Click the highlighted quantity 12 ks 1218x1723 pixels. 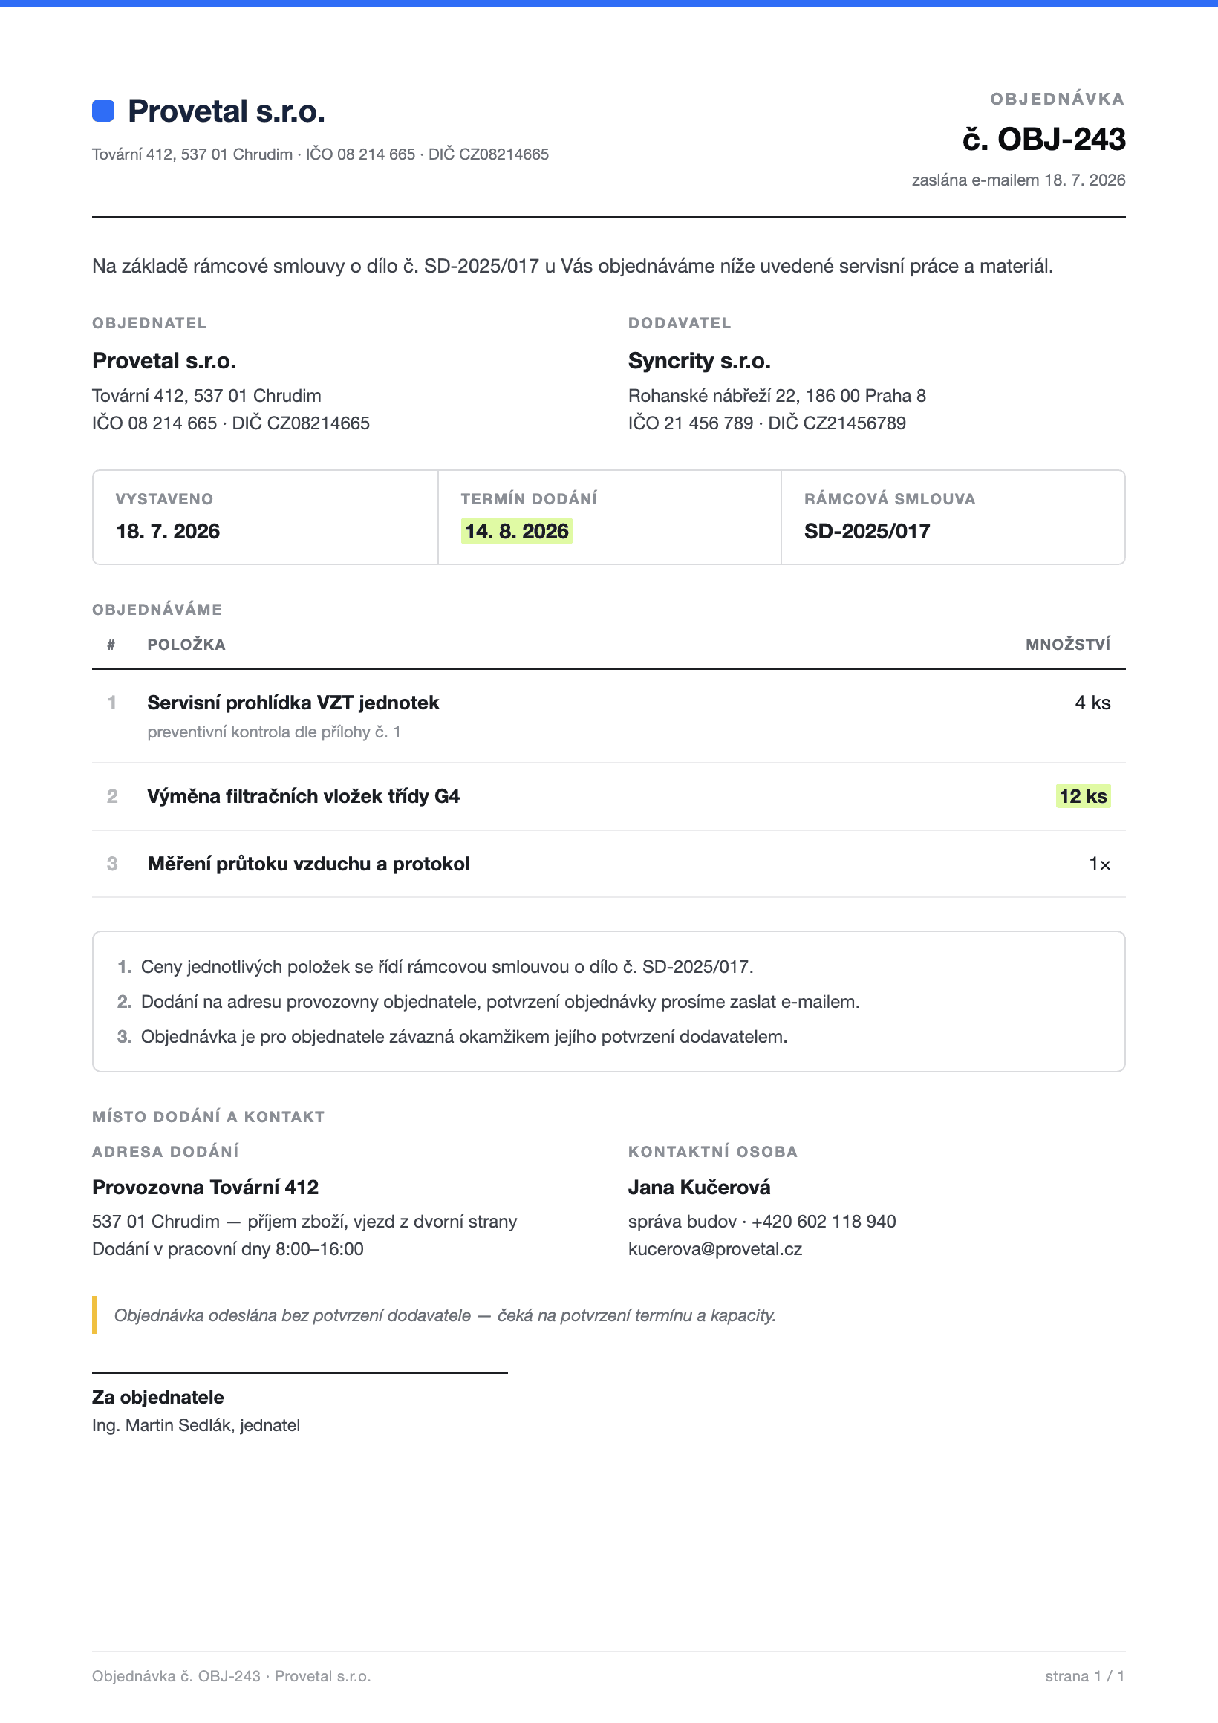[1083, 796]
